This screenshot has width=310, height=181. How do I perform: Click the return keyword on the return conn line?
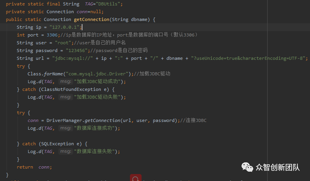click(25, 167)
